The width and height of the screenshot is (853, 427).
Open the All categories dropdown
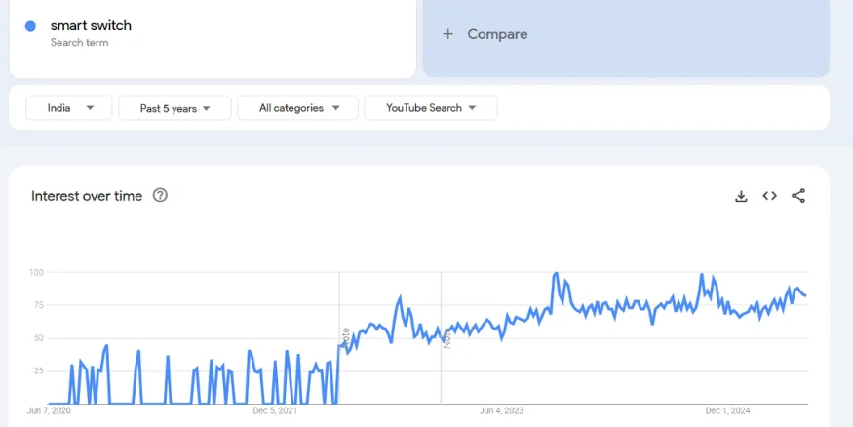click(x=297, y=108)
